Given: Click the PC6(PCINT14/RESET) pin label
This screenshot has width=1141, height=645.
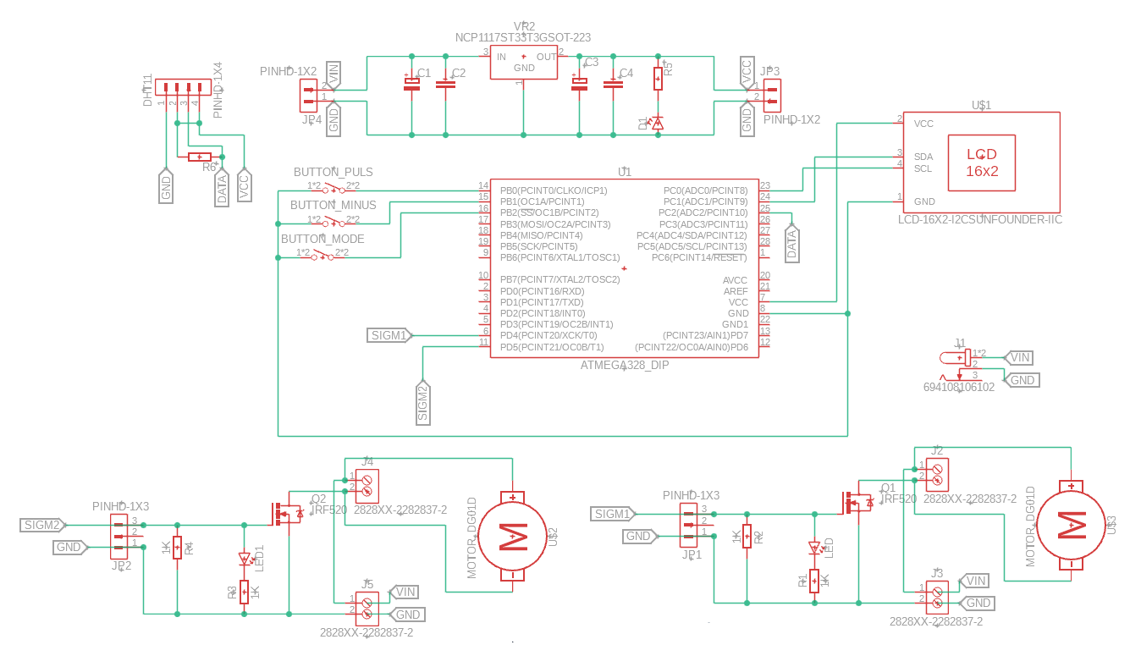Looking at the screenshot, I should [x=699, y=256].
